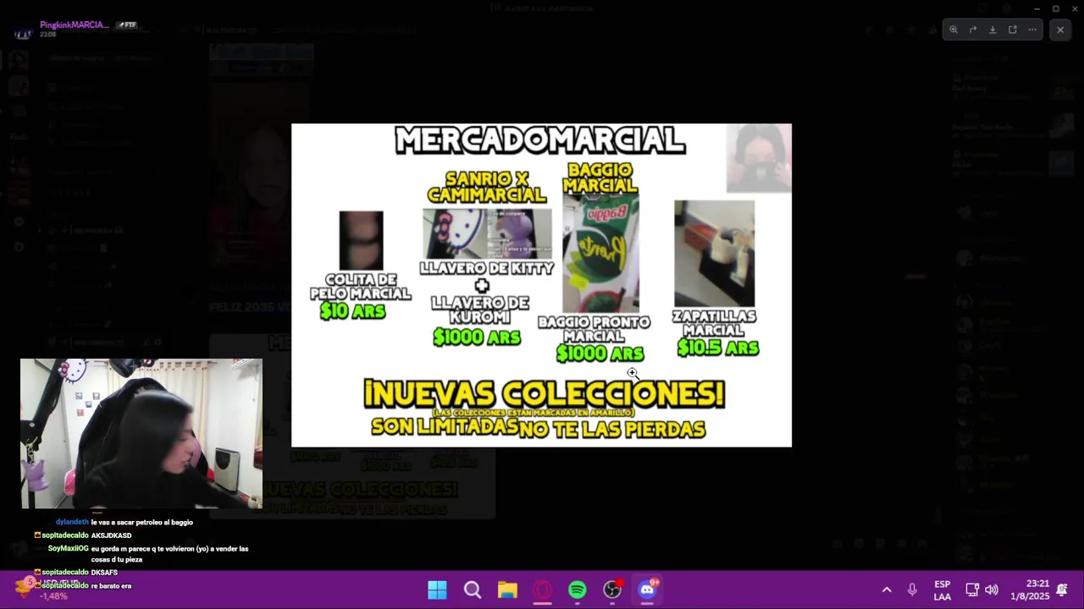Minimize the Discord window
This screenshot has width=1084, height=609.
[x=1037, y=8]
